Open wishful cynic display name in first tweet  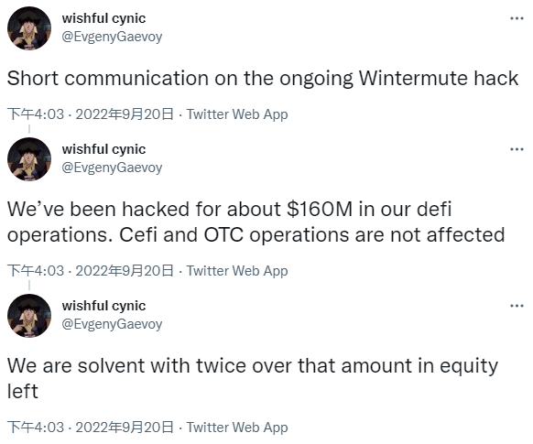[103, 18]
